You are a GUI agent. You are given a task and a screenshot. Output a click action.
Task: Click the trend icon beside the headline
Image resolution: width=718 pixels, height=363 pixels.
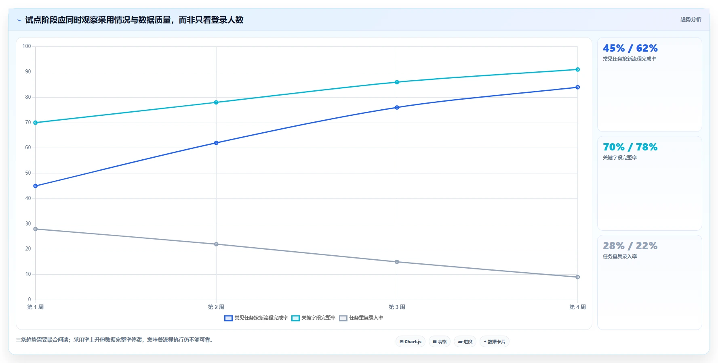tap(19, 20)
